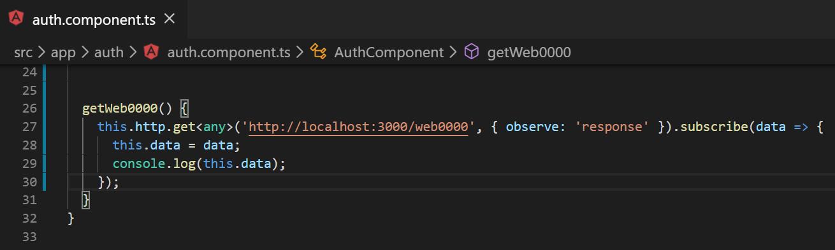Viewport: 835px width, 250px height.
Task: Click the Angular icon in auth.component.ts tab
Action: 17,18
